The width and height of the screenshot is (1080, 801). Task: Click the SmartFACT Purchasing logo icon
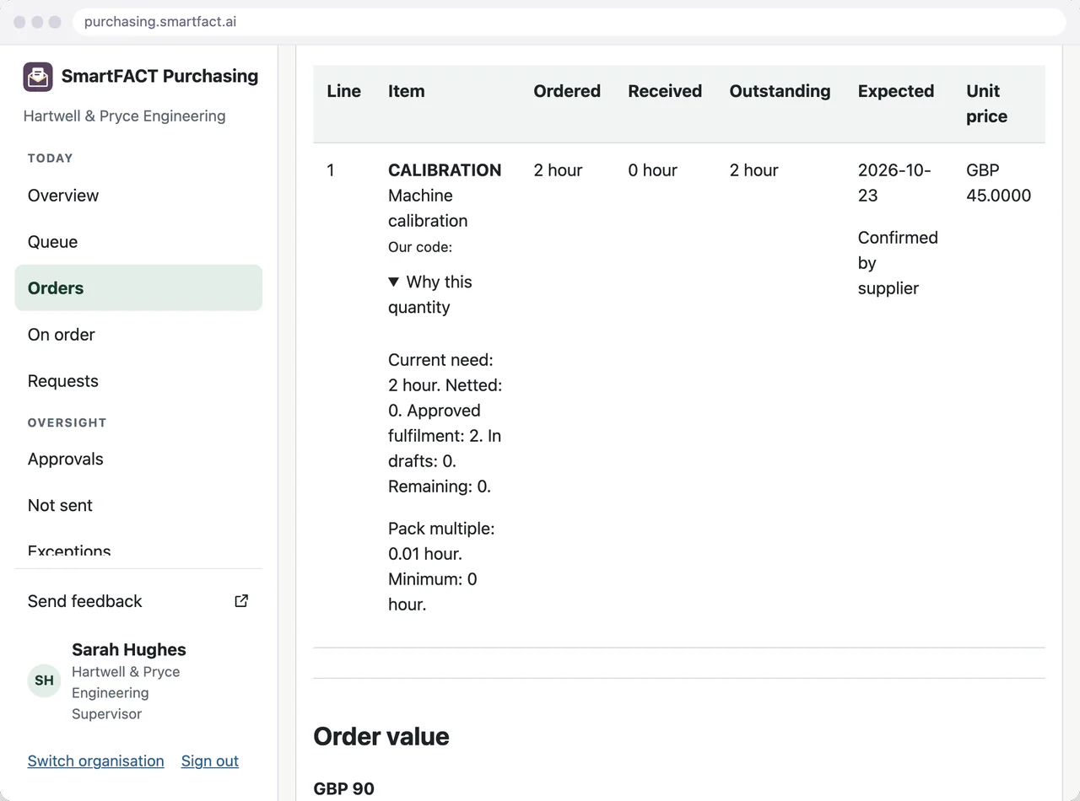pyautogui.click(x=38, y=77)
